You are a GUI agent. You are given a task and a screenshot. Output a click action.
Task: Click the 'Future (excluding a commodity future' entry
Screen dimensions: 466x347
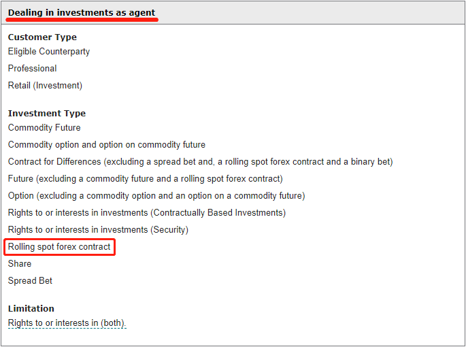(x=145, y=178)
